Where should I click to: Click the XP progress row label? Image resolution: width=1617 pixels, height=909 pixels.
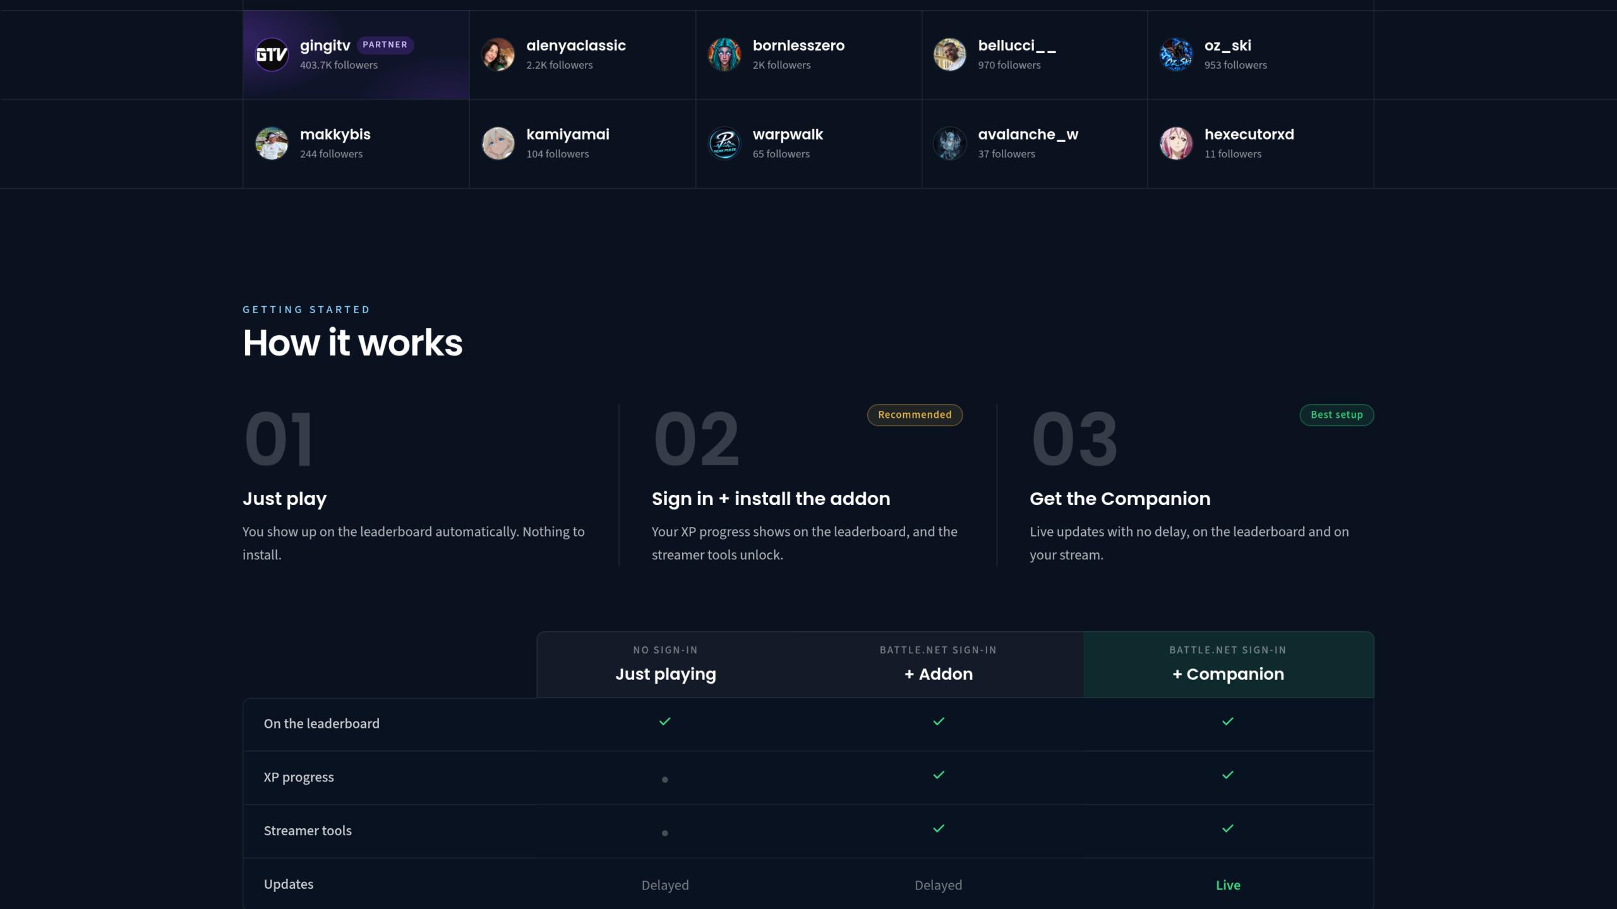pyautogui.click(x=299, y=778)
